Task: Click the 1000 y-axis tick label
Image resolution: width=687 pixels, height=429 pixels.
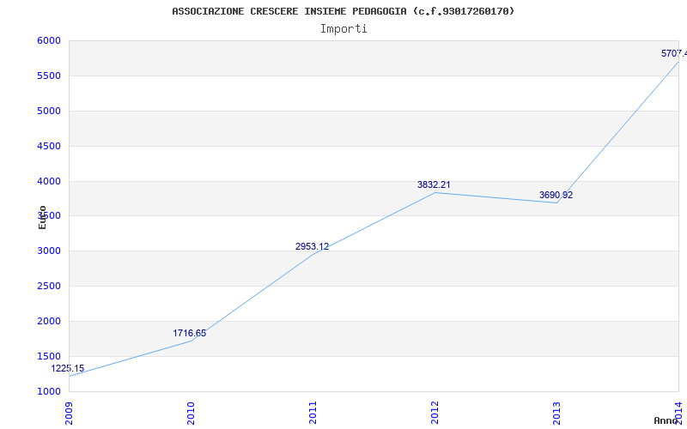Action: tap(49, 391)
